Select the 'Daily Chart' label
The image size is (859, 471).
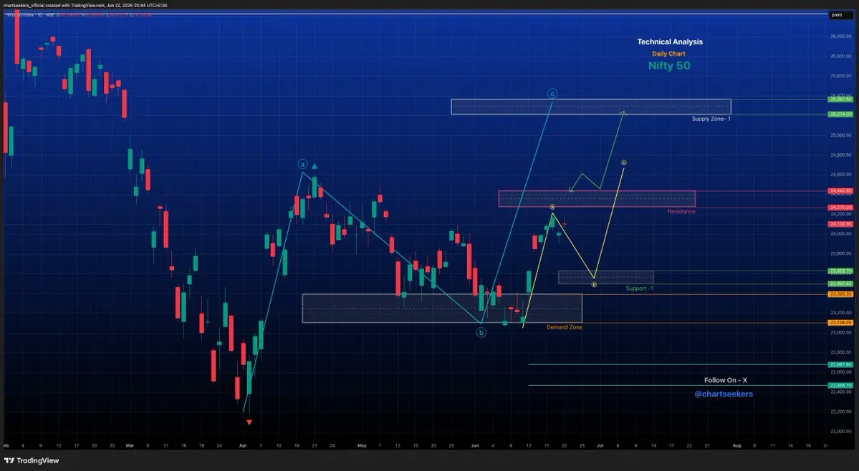[668, 54]
